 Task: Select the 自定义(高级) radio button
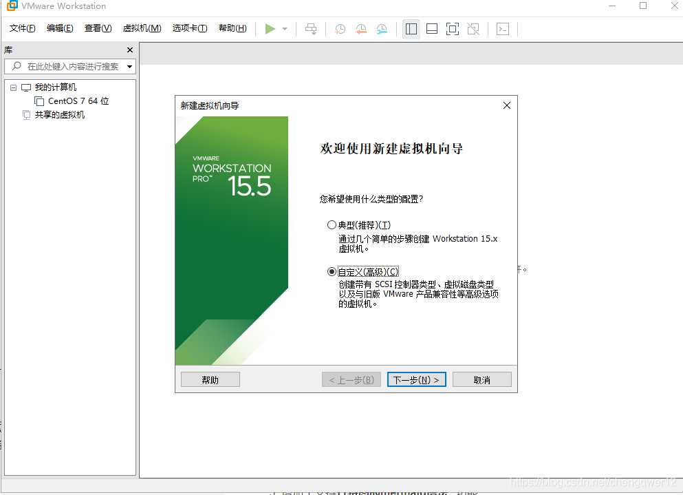pos(332,271)
